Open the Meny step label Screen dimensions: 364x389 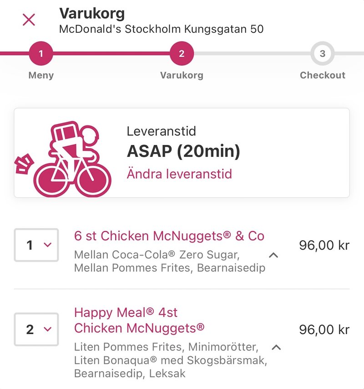(x=41, y=75)
